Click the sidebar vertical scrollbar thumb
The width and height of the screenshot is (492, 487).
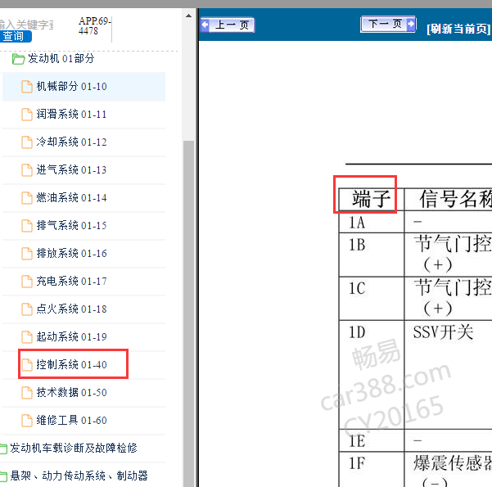pos(188,313)
